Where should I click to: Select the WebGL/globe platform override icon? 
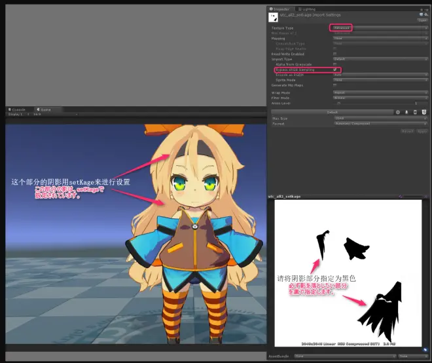tap(398, 112)
